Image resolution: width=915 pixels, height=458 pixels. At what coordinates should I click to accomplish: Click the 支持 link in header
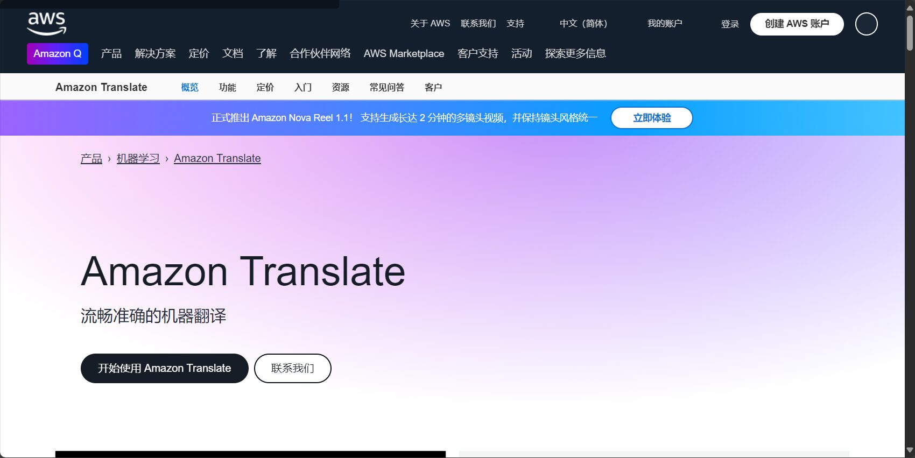tap(515, 24)
